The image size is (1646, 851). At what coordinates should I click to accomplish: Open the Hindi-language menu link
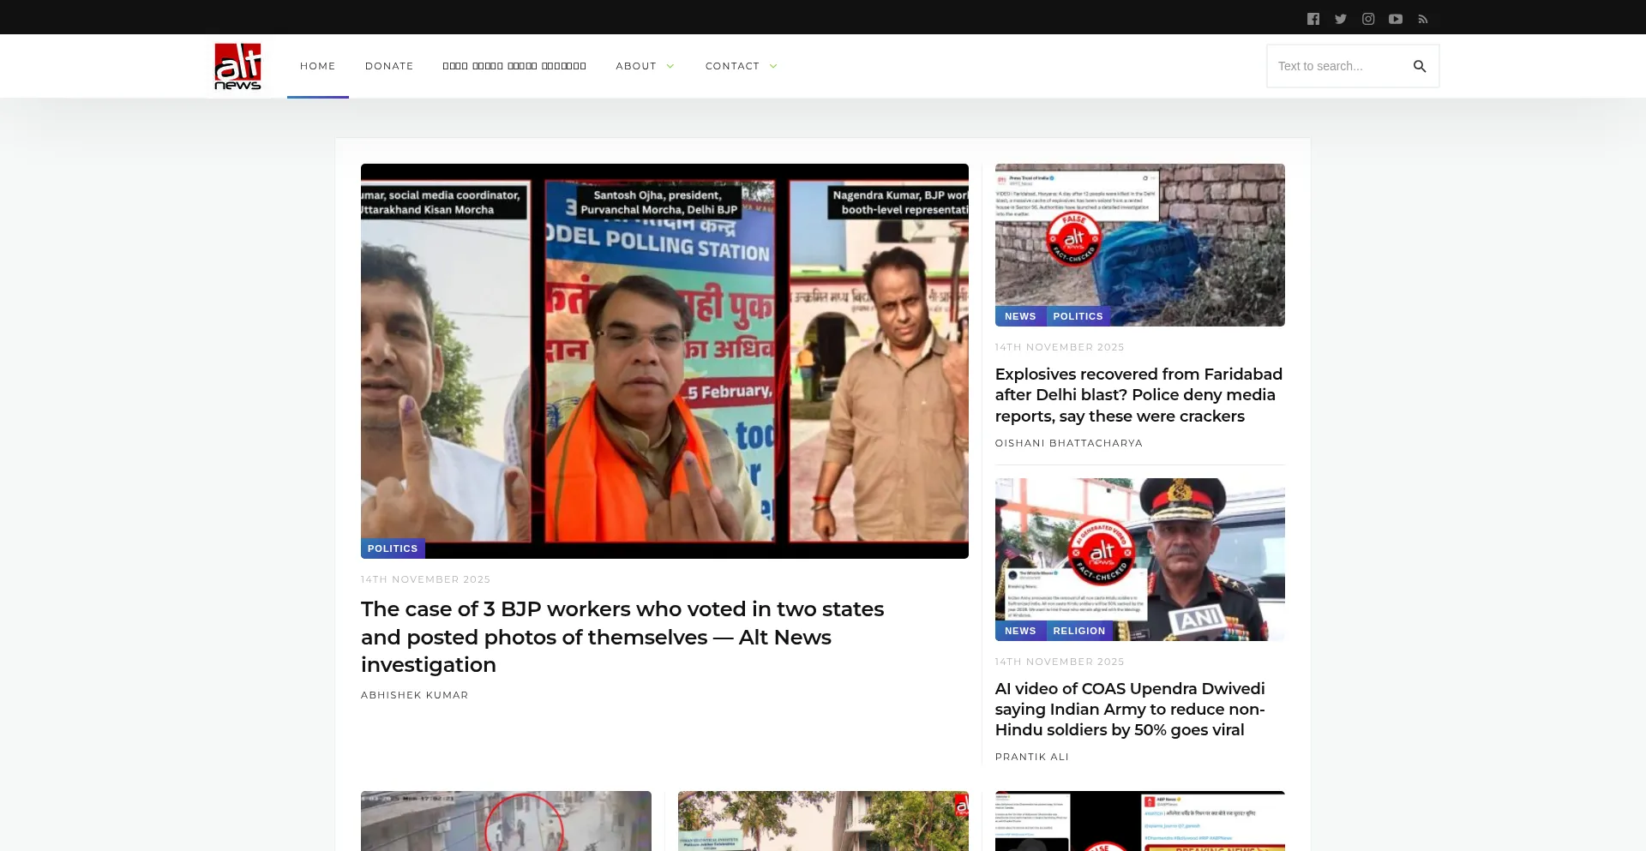pos(514,66)
